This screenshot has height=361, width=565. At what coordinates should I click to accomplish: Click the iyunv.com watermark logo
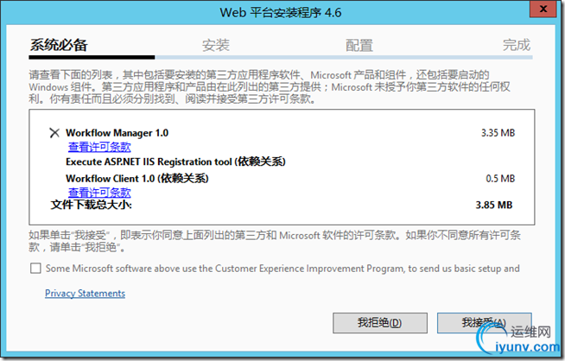tap(518, 339)
